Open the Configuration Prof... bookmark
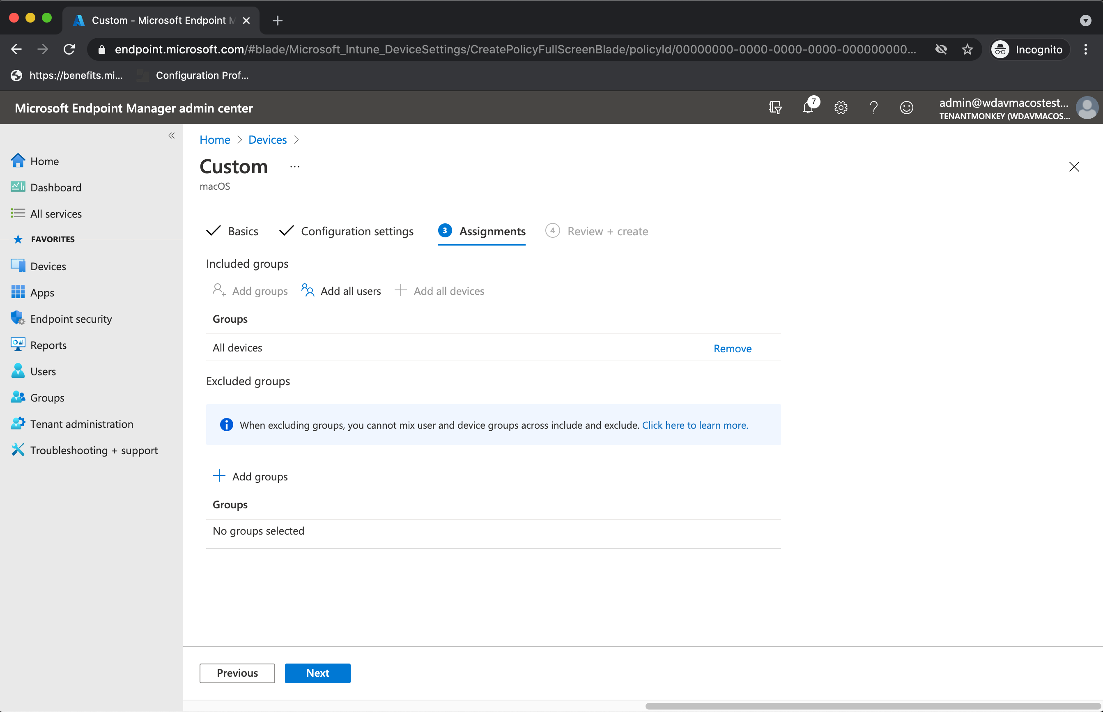Image resolution: width=1103 pixels, height=712 pixels. click(193, 76)
